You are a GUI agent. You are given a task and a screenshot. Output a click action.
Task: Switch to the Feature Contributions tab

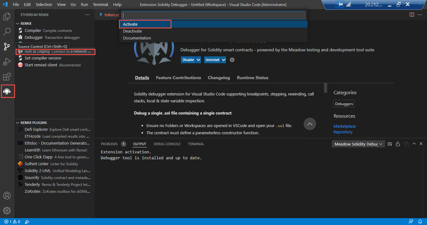pos(178,78)
